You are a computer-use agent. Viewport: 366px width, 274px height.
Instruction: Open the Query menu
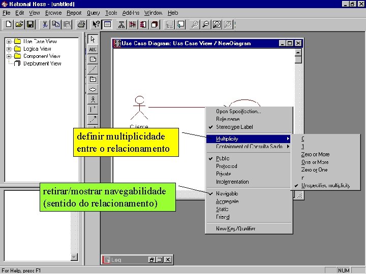(93, 13)
